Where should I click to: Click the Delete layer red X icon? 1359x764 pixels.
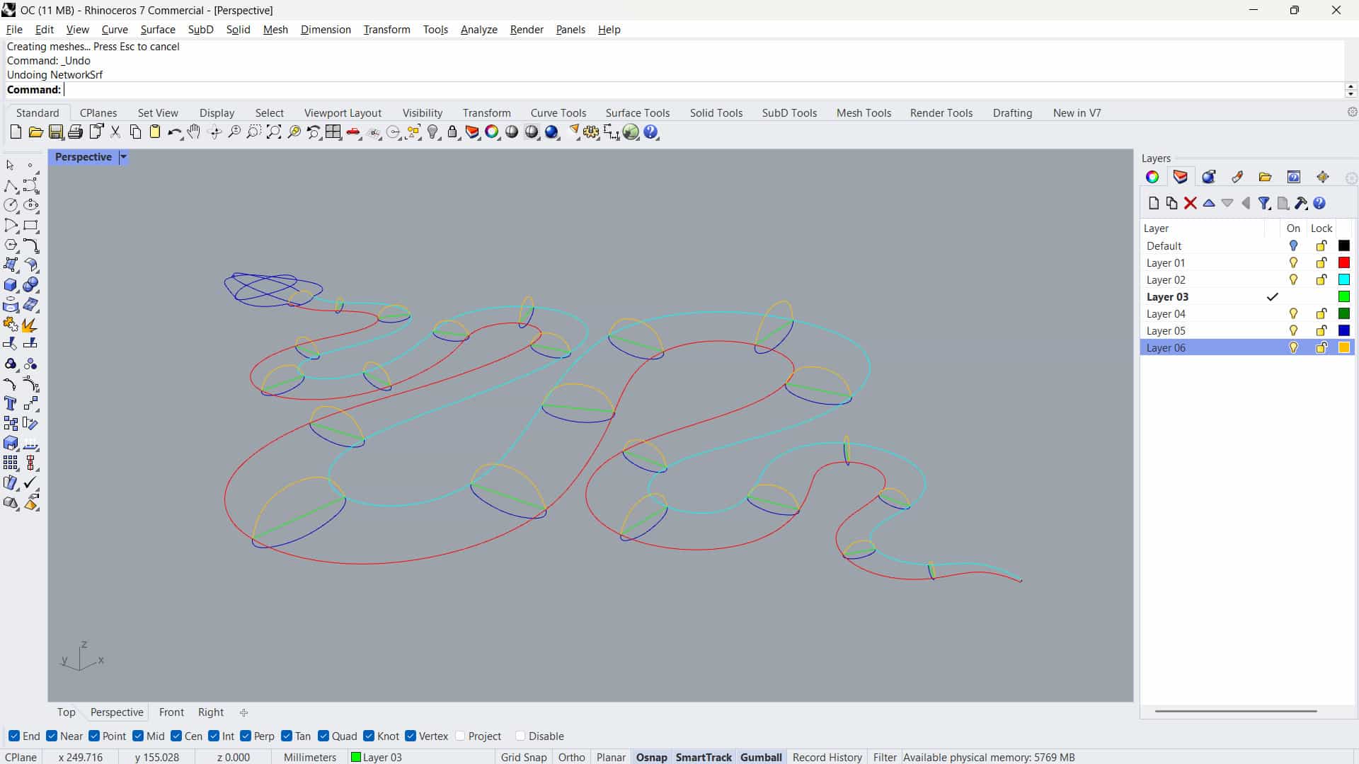coord(1191,204)
